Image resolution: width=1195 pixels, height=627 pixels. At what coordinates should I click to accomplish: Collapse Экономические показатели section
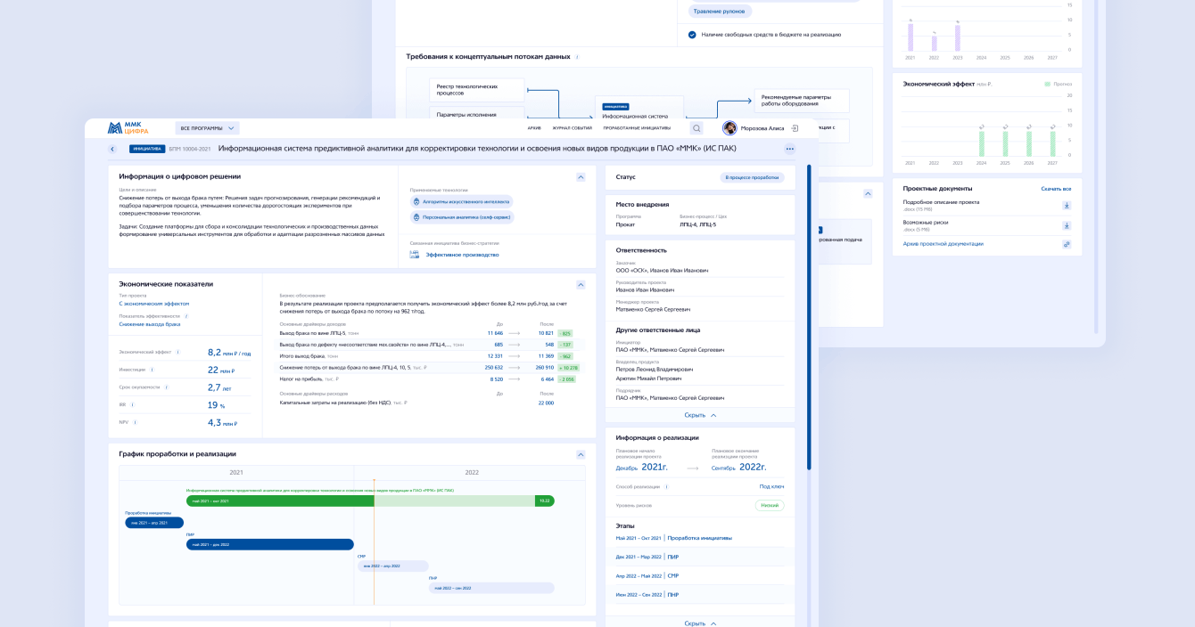coord(581,285)
